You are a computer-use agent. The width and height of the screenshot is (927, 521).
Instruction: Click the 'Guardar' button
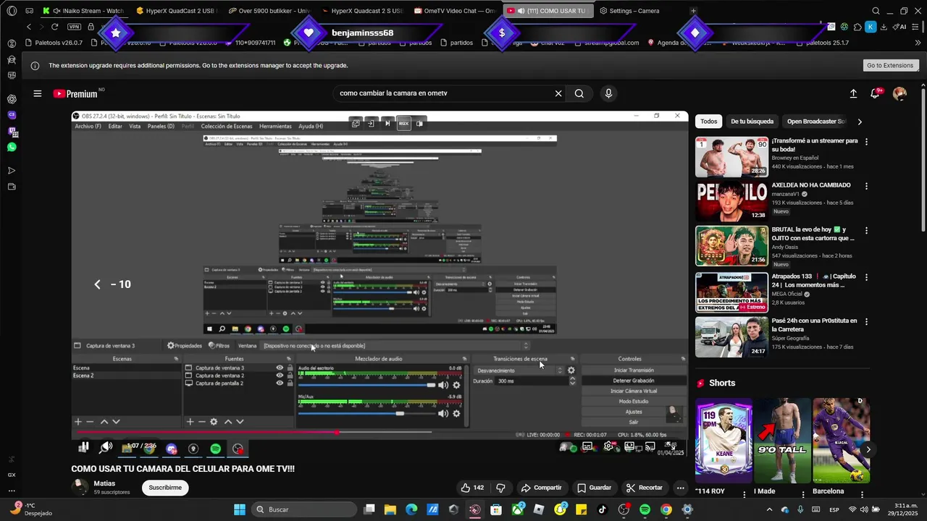click(594, 488)
